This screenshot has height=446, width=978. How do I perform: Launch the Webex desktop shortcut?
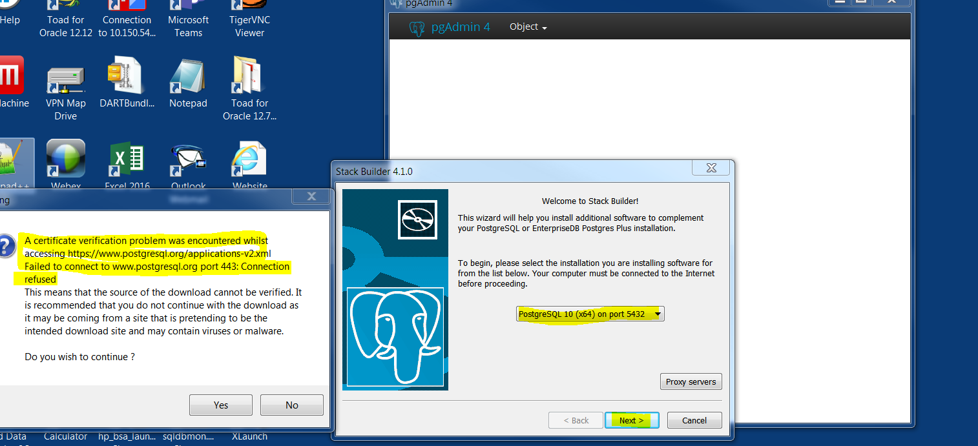[65, 160]
